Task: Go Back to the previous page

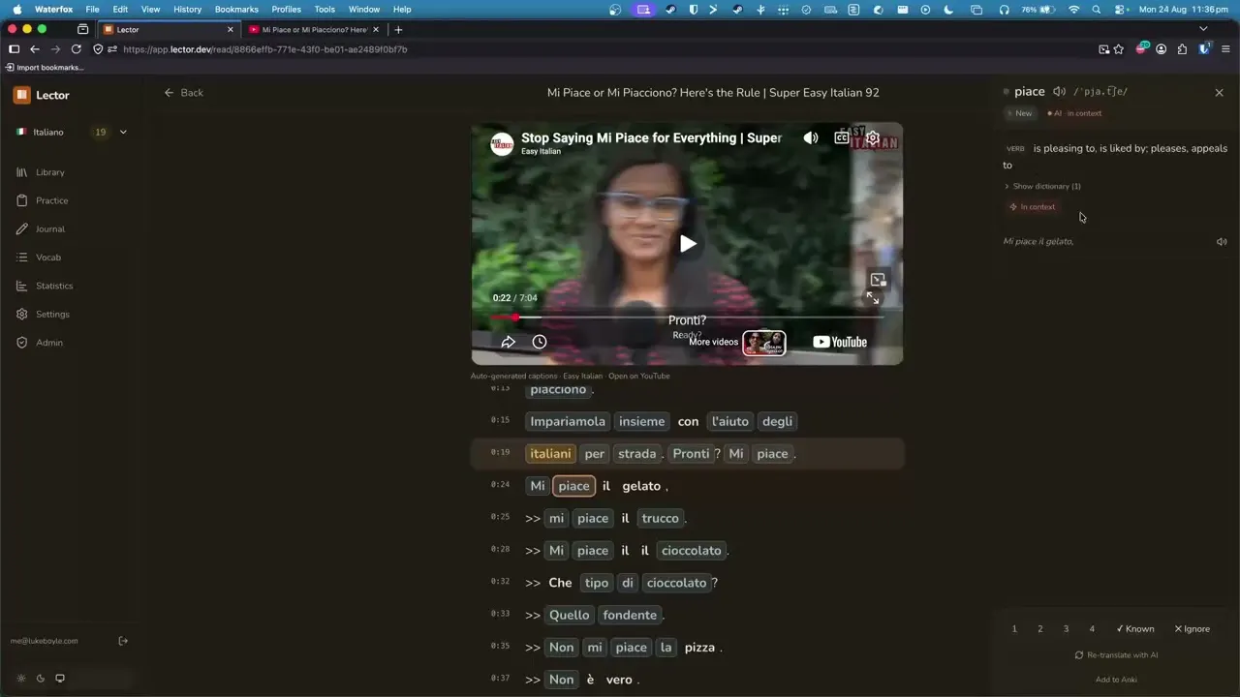Action: click(x=184, y=93)
